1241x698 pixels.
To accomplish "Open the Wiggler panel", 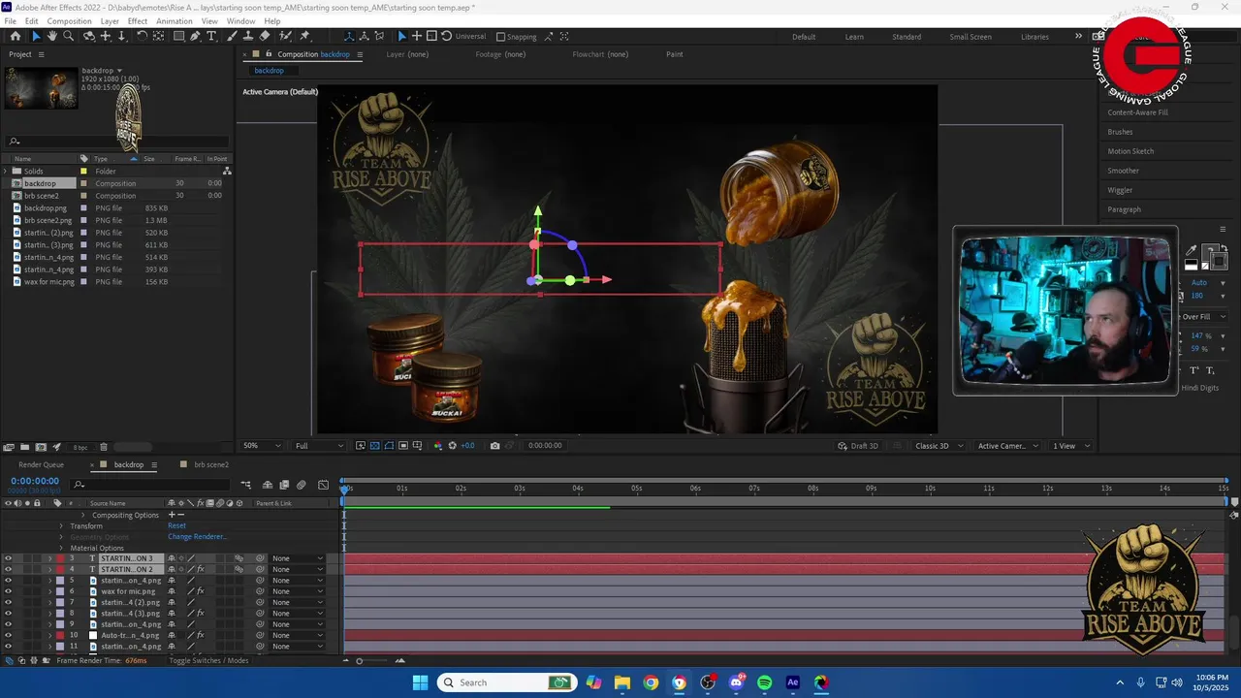I will point(1120,190).
